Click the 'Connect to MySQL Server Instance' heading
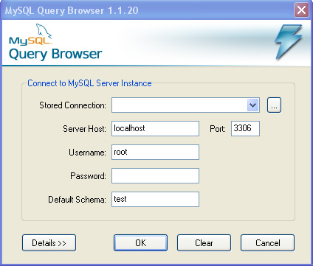The height and width of the screenshot is (266, 313). [x=89, y=83]
